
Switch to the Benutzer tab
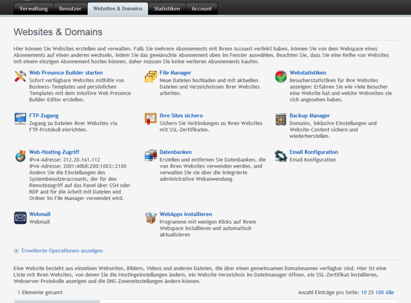70,8
